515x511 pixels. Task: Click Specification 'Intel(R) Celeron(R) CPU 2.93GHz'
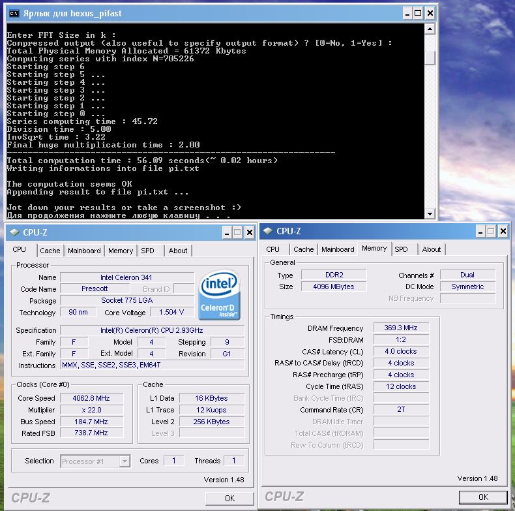[x=152, y=330]
